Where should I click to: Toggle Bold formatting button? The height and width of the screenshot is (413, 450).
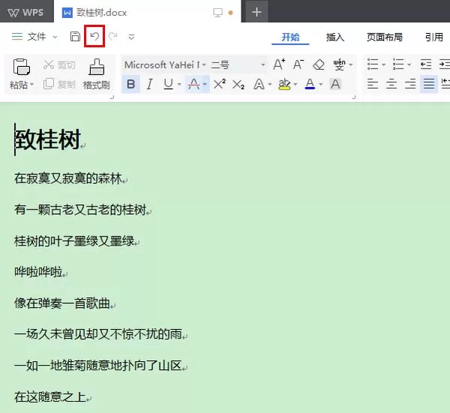point(130,84)
